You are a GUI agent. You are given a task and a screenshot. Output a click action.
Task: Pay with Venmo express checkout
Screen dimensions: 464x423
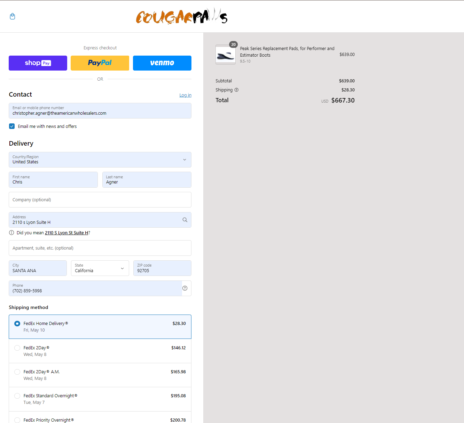[162, 63]
